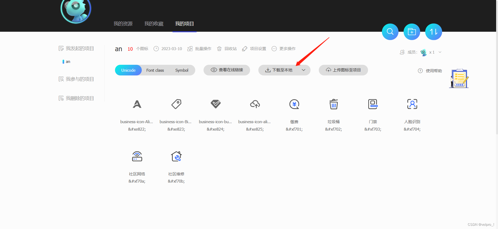Select the business-icon-bu... diamond check icon
This screenshot has height=229, width=498.
(x=216, y=104)
